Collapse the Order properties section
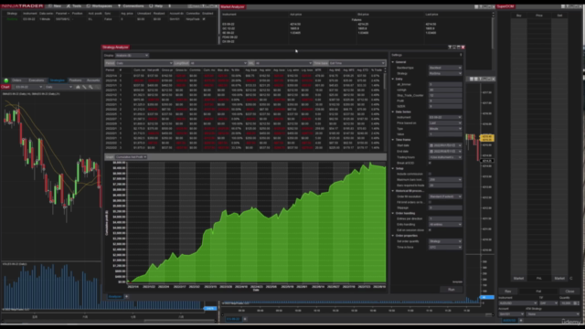 pos(393,236)
